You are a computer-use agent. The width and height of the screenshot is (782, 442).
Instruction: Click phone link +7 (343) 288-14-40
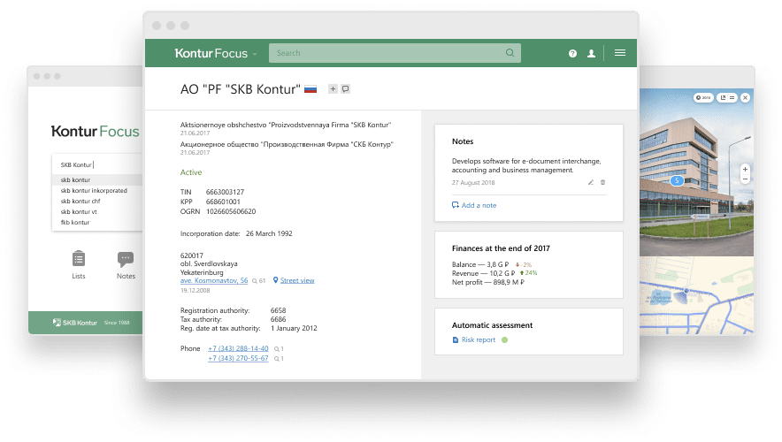click(x=238, y=348)
